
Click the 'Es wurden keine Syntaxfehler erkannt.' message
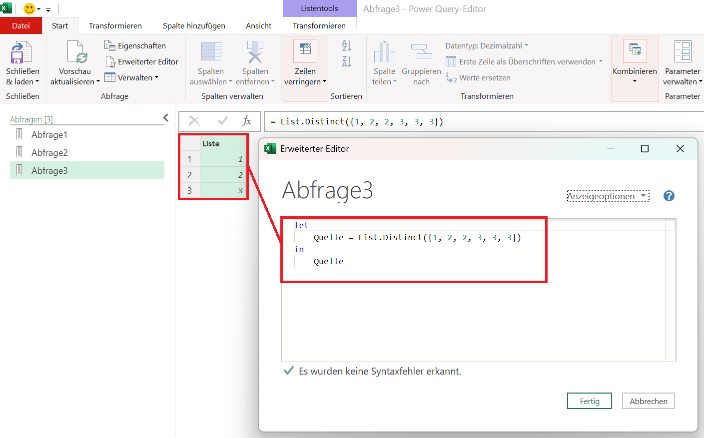click(x=380, y=371)
